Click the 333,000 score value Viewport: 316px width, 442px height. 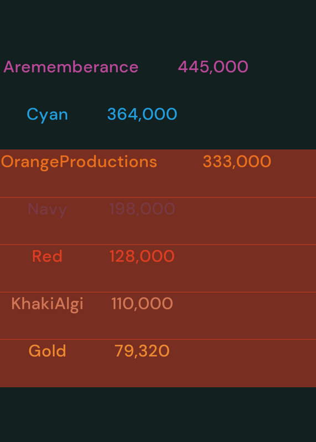(x=237, y=162)
